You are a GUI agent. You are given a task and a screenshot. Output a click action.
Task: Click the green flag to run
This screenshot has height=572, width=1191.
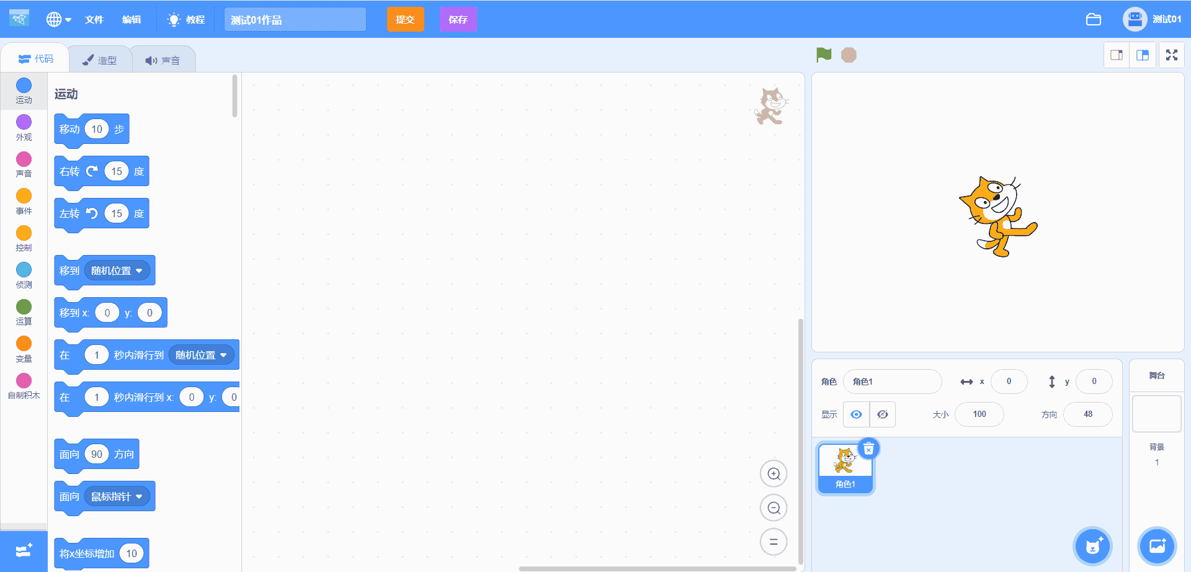point(824,55)
